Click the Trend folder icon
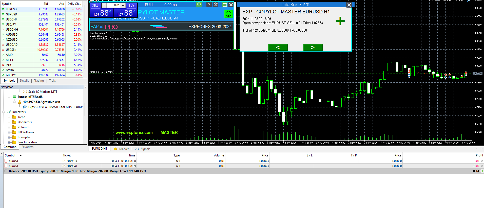 click(14, 117)
